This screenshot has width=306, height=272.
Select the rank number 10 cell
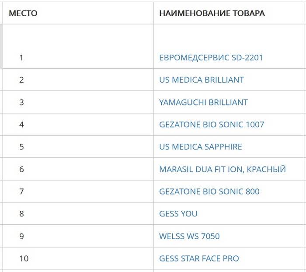(x=24, y=258)
